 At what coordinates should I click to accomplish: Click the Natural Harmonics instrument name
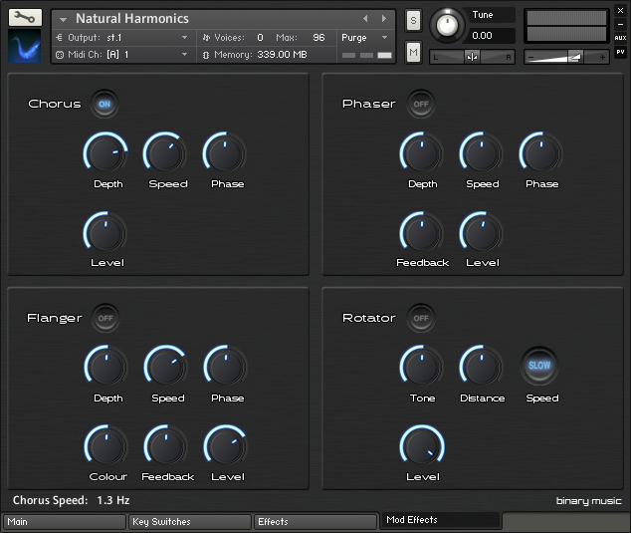tap(132, 18)
